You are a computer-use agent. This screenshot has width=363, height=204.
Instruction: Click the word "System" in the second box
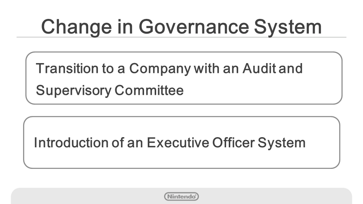click(282, 143)
